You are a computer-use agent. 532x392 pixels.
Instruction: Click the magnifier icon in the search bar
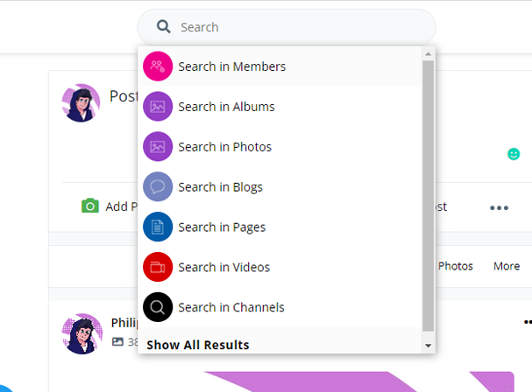click(x=163, y=27)
